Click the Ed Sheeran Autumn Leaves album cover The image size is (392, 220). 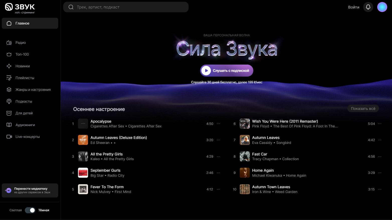[x=83, y=140]
